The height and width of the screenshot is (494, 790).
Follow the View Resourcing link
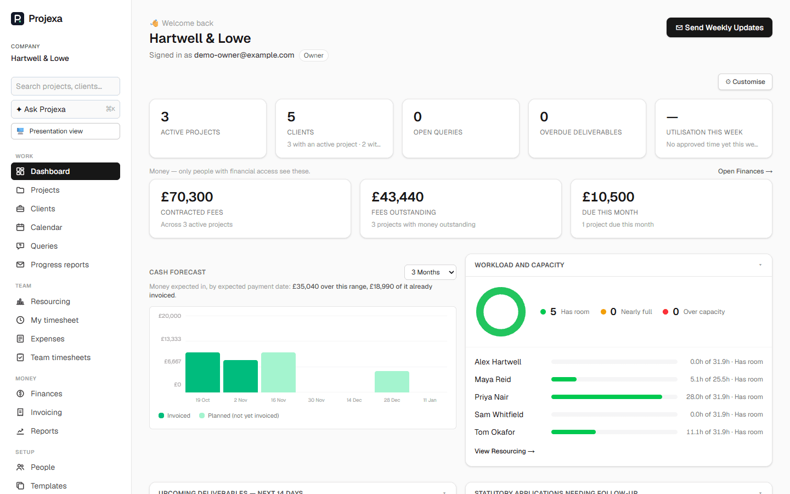point(505,451)
